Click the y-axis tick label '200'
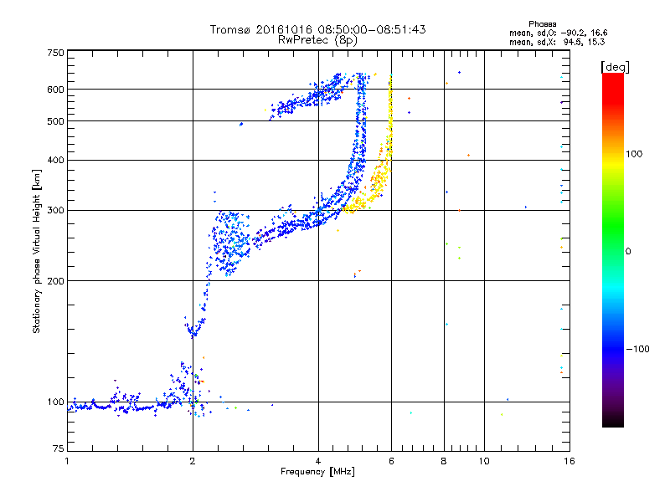Viewport: 670px width, 502px height. [56, 281]
